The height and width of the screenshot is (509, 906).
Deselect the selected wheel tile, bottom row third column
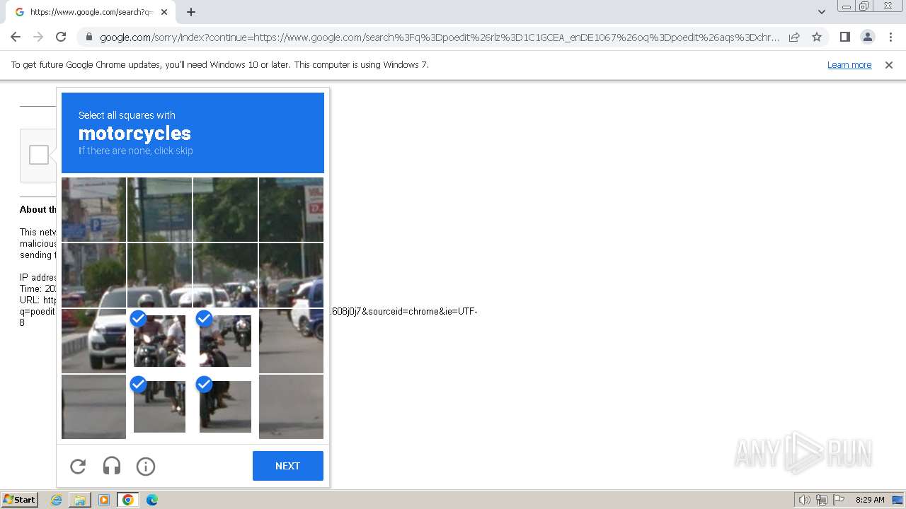point(225,406)
